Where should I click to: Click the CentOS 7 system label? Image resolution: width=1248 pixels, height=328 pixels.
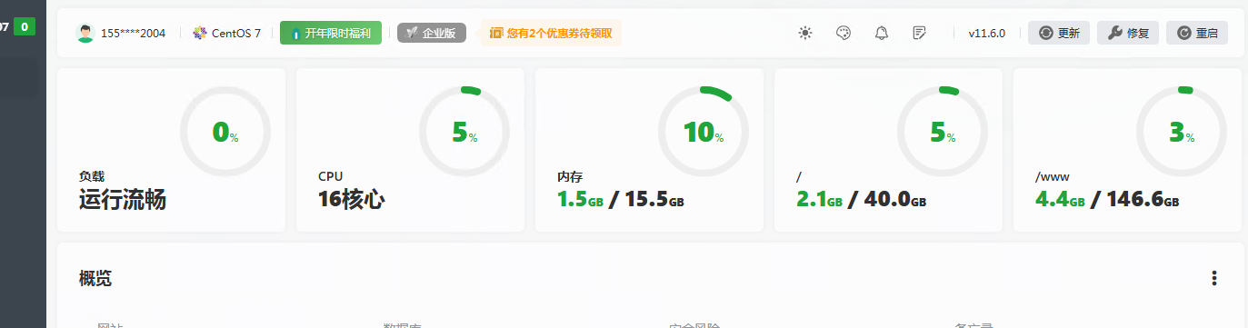pyautogui.click(x=236, y=34)
